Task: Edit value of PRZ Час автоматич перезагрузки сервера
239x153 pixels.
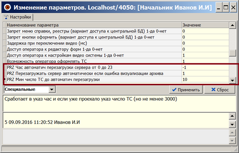Action: pos(205,67)
